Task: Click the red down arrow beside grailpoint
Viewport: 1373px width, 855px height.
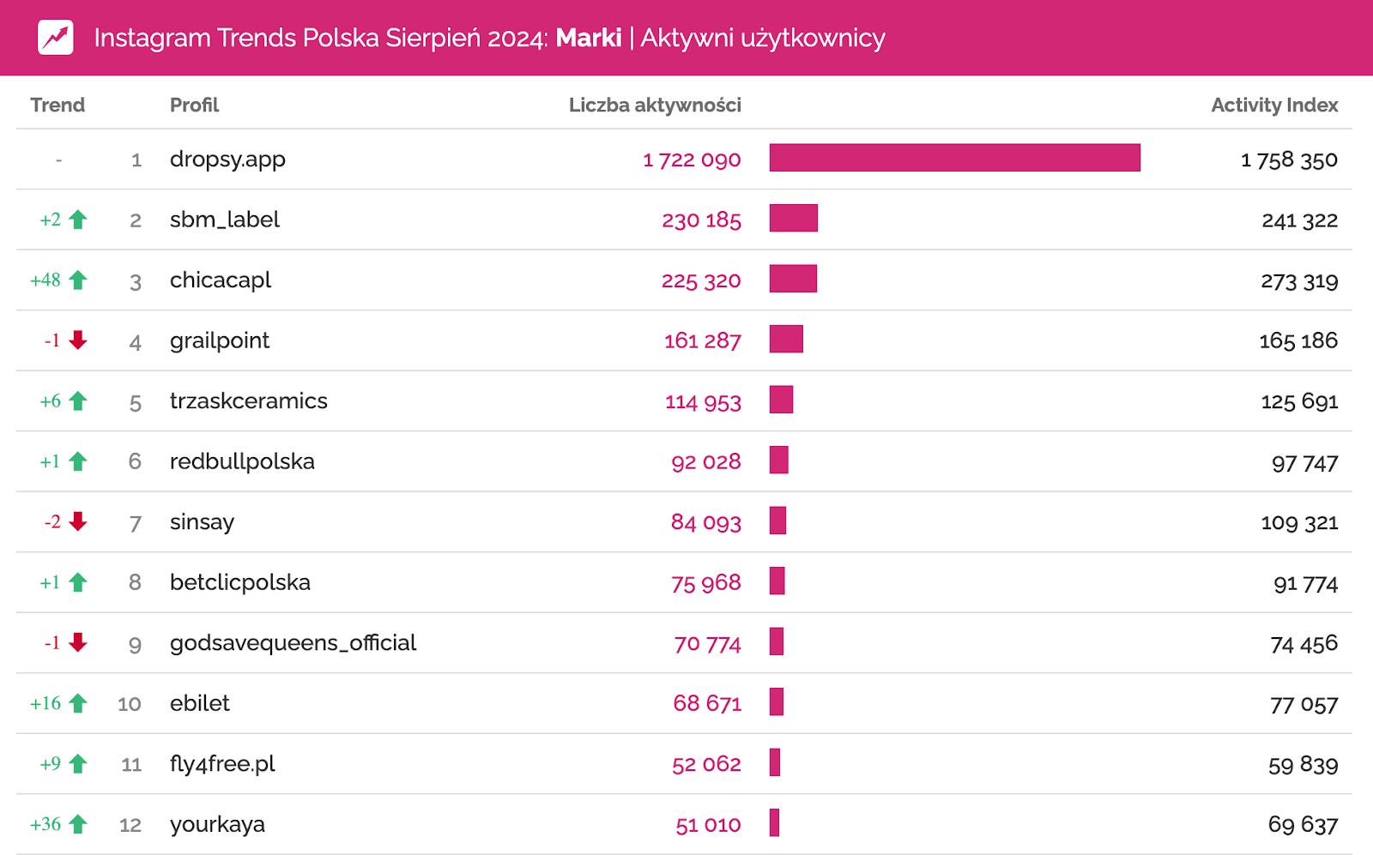Action: click(x=78, y=340)
